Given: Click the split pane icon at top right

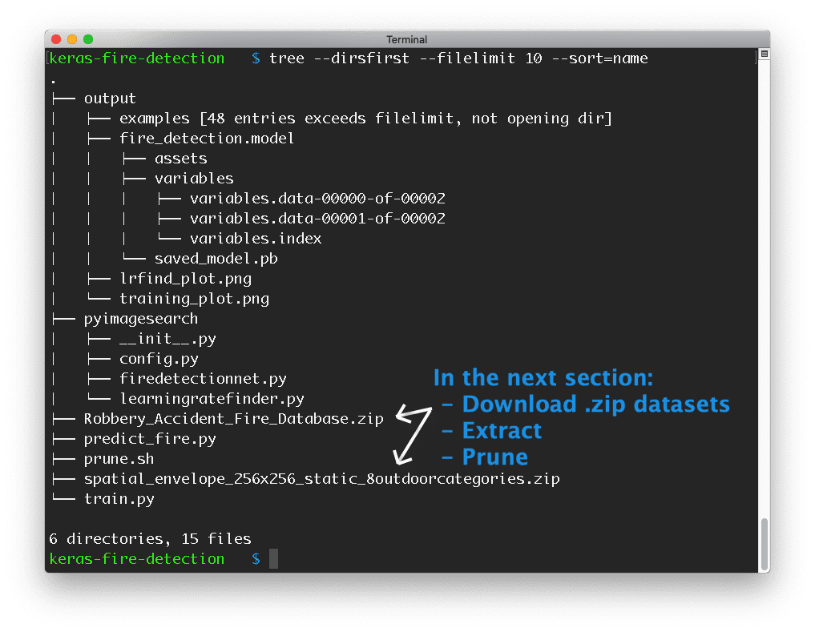Looking at the screenshot, I should (764, 54).
